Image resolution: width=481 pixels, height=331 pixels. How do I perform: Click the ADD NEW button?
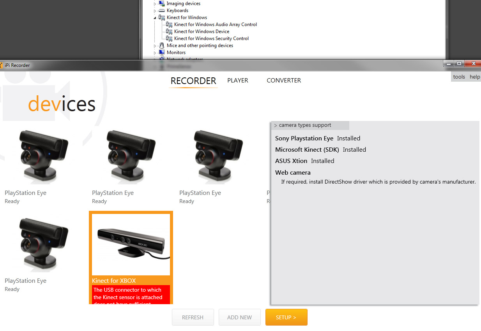[239, 317]
